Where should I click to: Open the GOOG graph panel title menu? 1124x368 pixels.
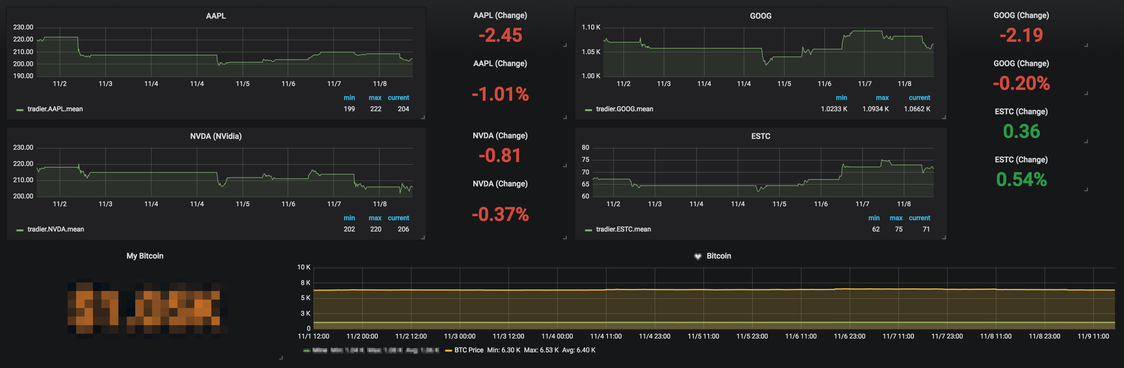(x=761, y=16)
